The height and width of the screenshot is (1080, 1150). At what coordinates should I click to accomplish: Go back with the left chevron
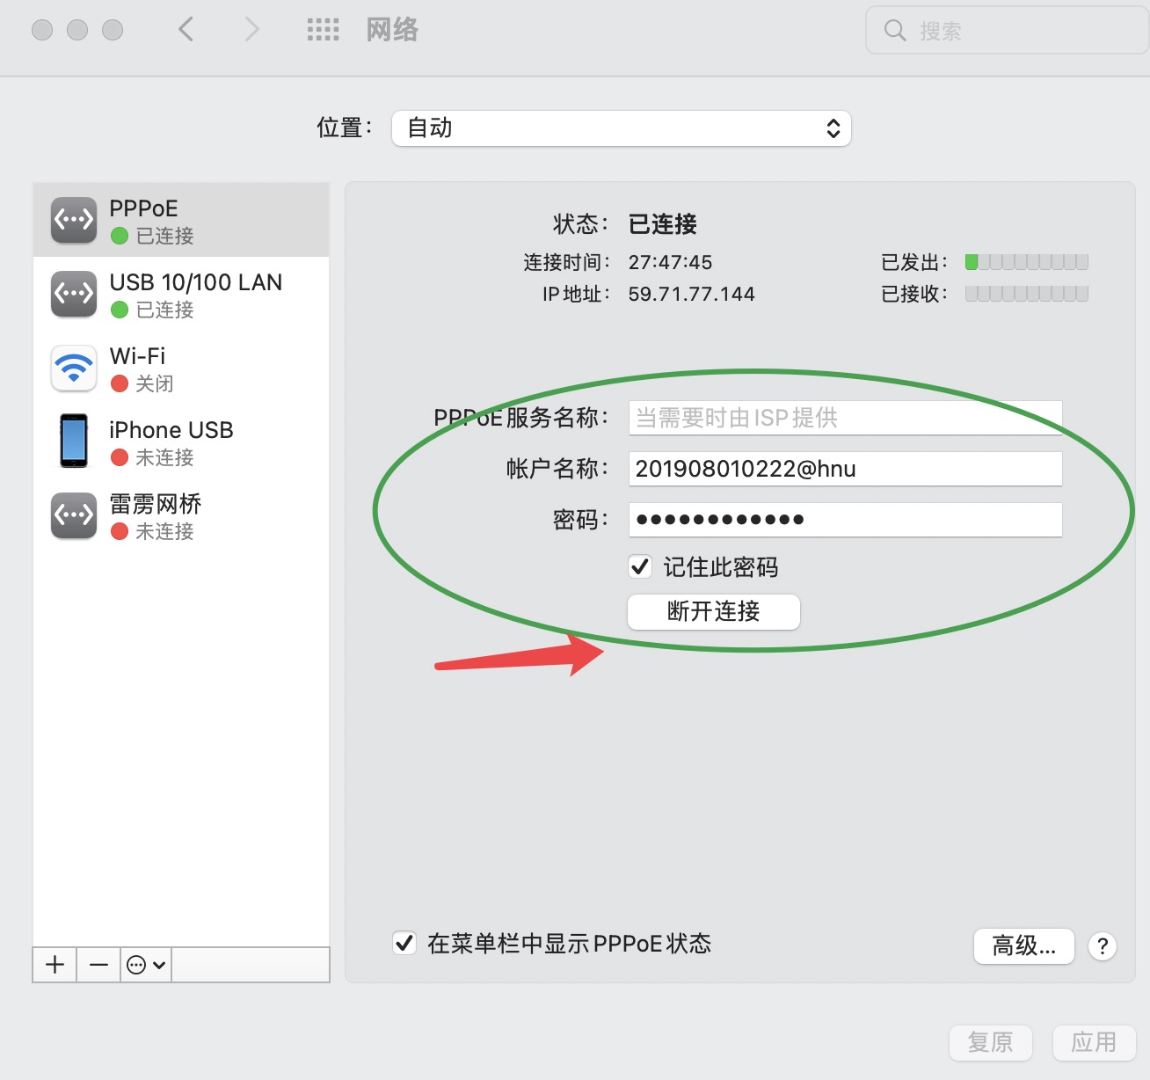186,30
